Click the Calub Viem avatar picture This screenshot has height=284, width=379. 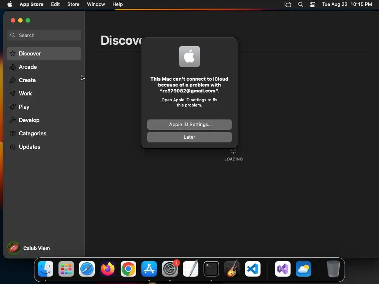point(14,248)
